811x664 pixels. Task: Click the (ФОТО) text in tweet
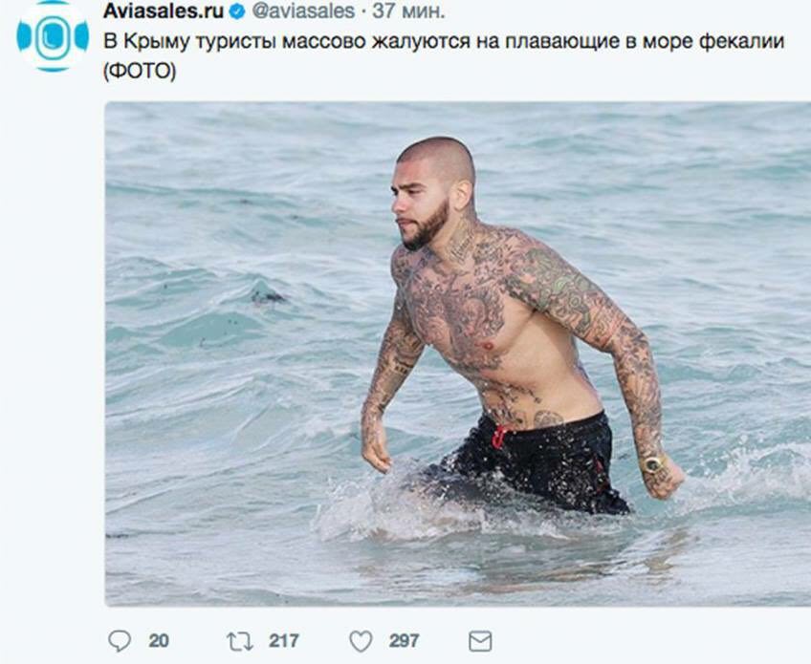[141, 72]
